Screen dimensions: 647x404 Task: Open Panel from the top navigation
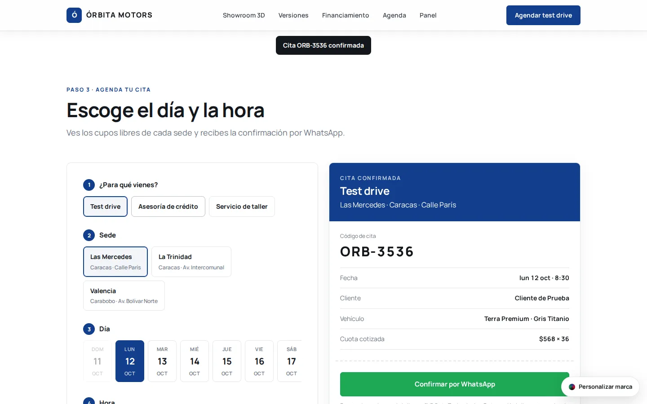point(428,15)
